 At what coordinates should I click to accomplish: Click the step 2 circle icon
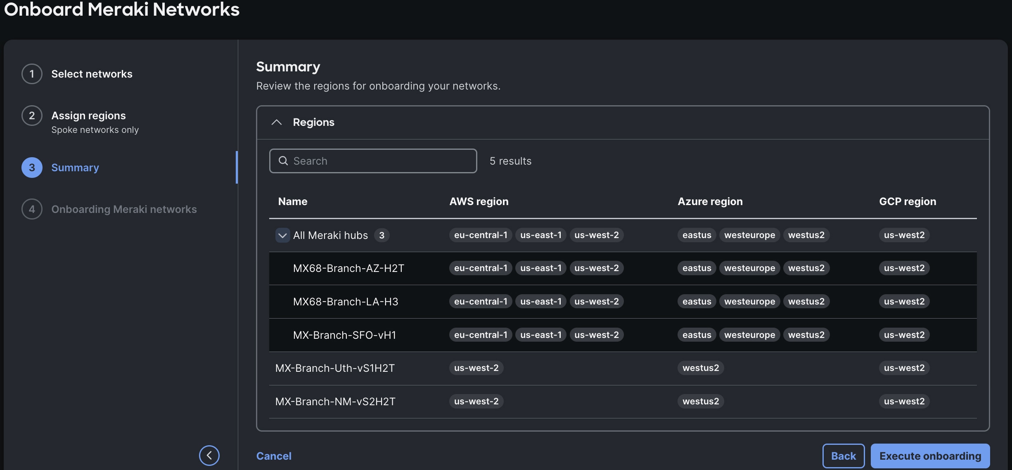point(32,116)
